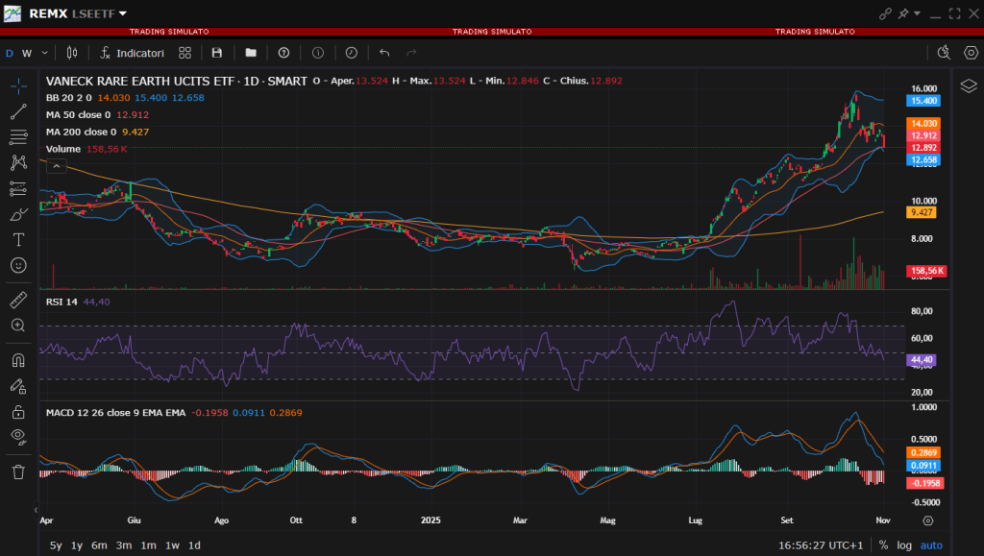Image resolution: width=984 pixels, height=556 pixels.
Task: Open the candle chart type selector
Action: [72, 53]
